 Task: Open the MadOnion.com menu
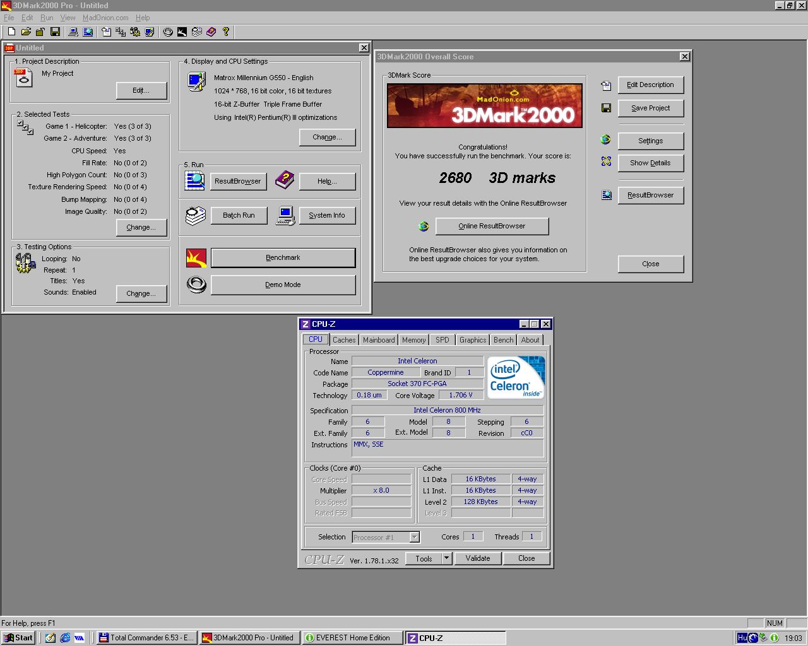pos(105,18)
